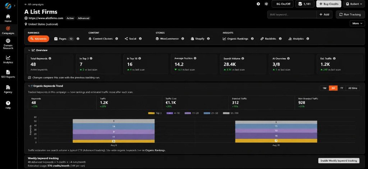Click info icon beside Organic Rankings tab
Image resolution: width=368 pixels, height=169 pixels.
click(252, 39)
